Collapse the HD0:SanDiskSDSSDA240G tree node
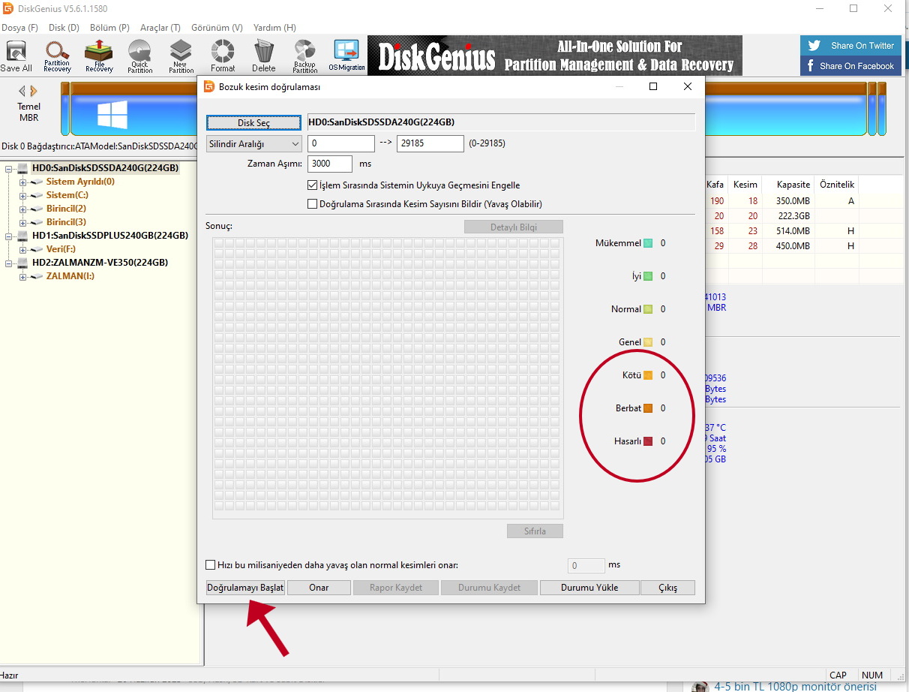Screen dimensions: 909x692 point(9,168)
